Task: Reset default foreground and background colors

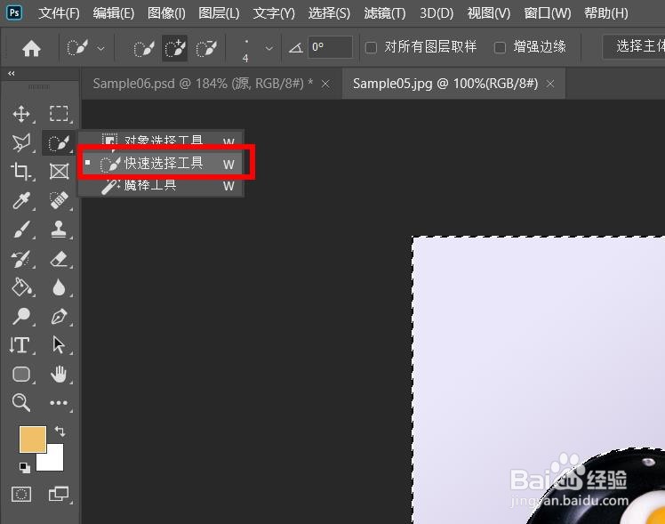Action: (25, 468)
